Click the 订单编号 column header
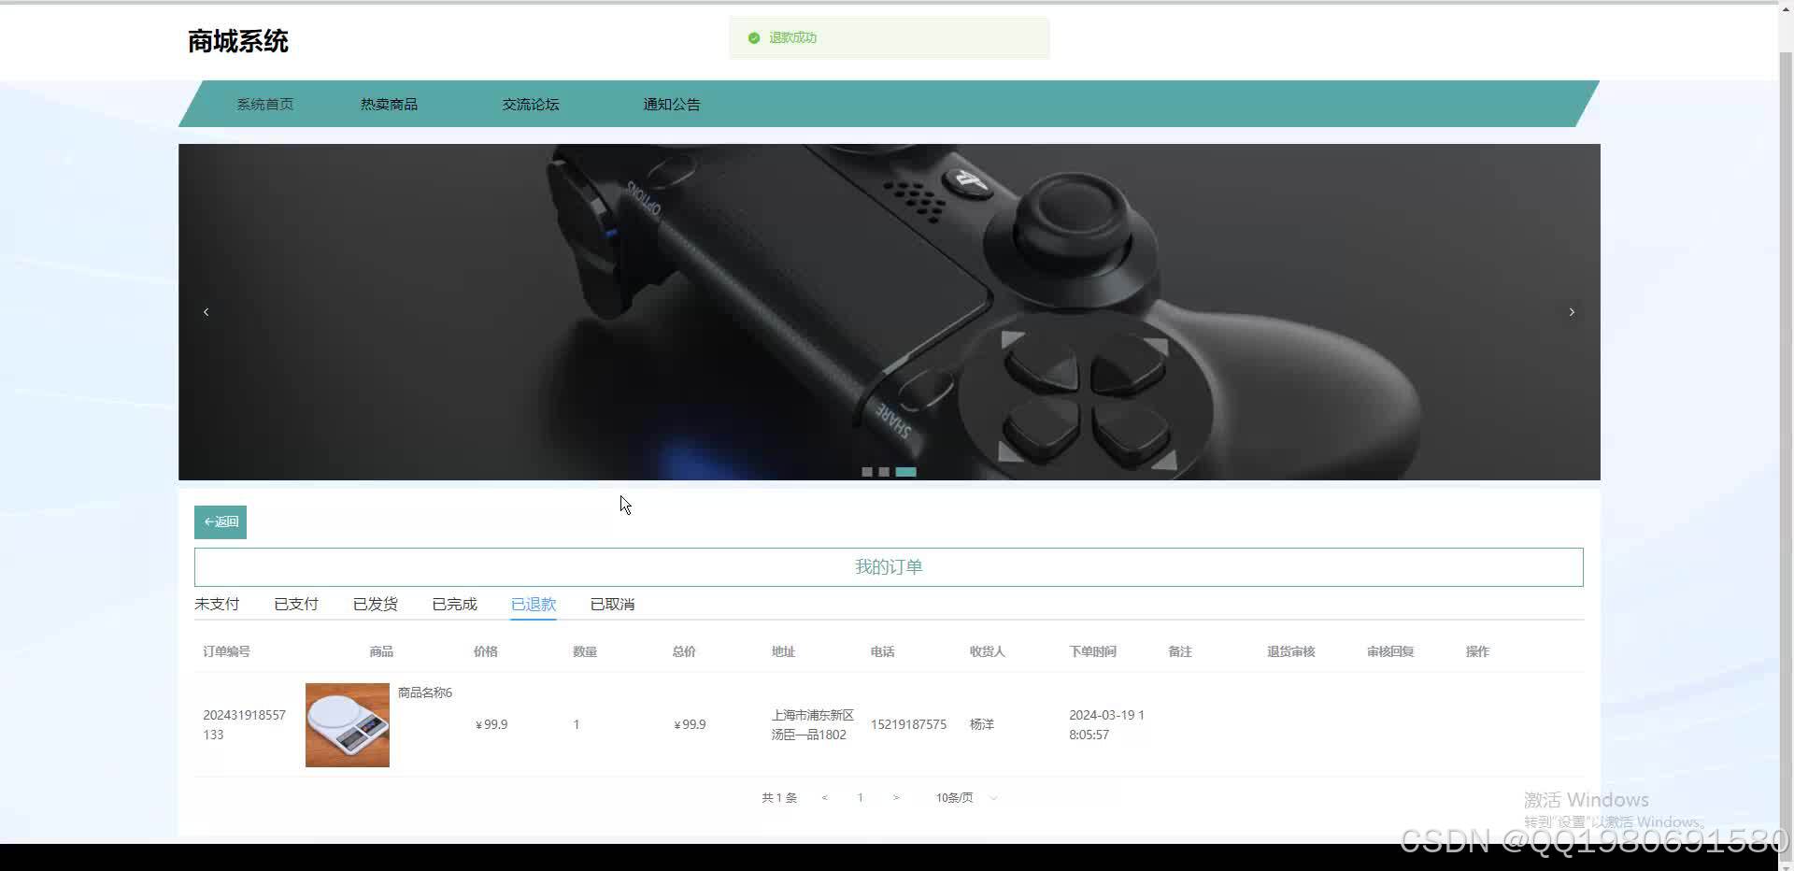 (x=227, y=652)
